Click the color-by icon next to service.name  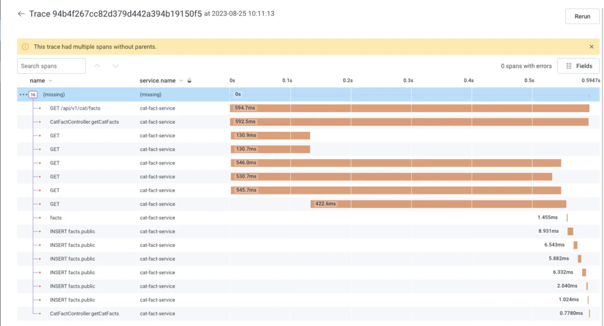(189, 80)
